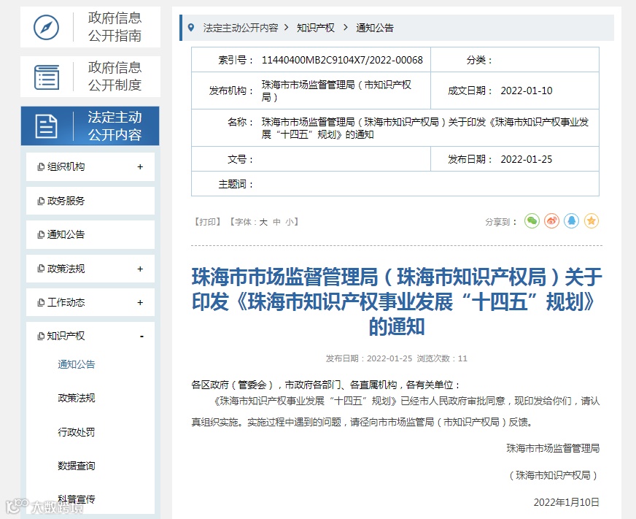
Task: Select 通知公告 under 知识产权
Action: tap(77, 364)
